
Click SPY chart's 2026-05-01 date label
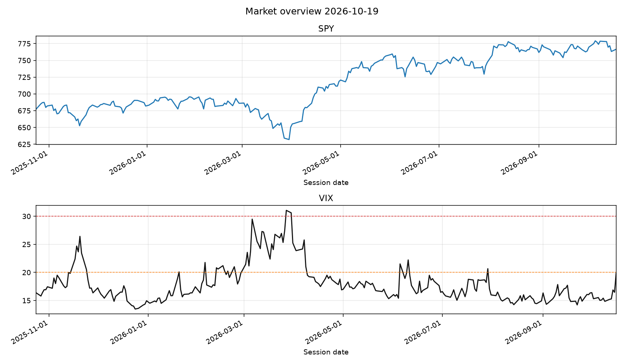point(322,162)
